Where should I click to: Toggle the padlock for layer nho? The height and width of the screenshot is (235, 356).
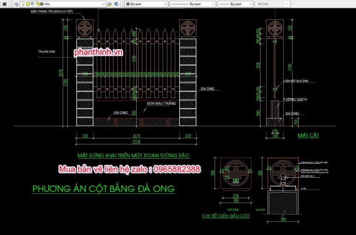[38, 4]
